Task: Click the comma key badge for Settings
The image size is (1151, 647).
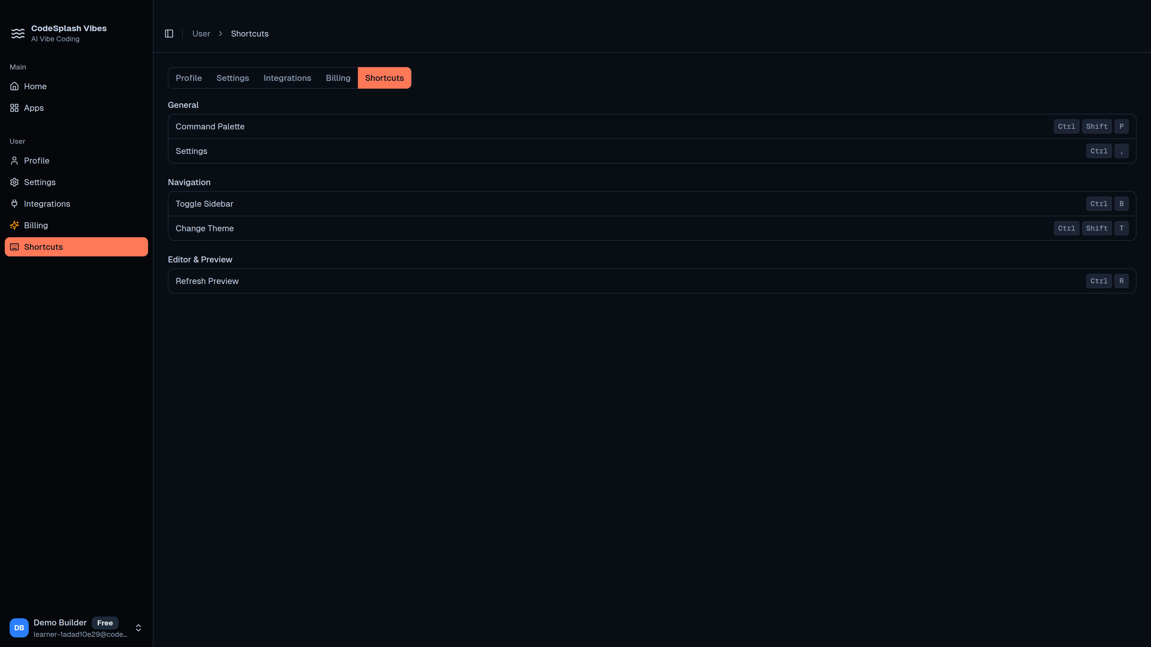Action: pos(1122,151)
